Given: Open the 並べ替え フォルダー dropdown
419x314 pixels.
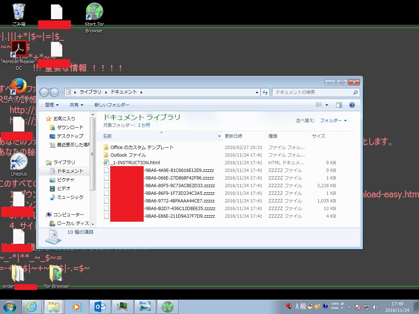Looking at the screenshot, I should coord(333,120).
